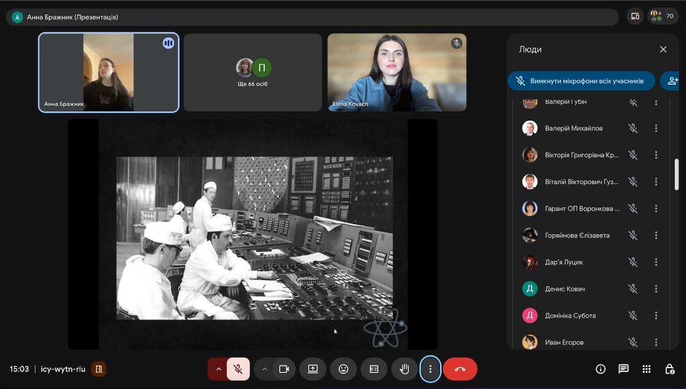This screenshot has height=389, width=686.
Task: Mute Денис Ковач microphone
Action: point(633,289)
